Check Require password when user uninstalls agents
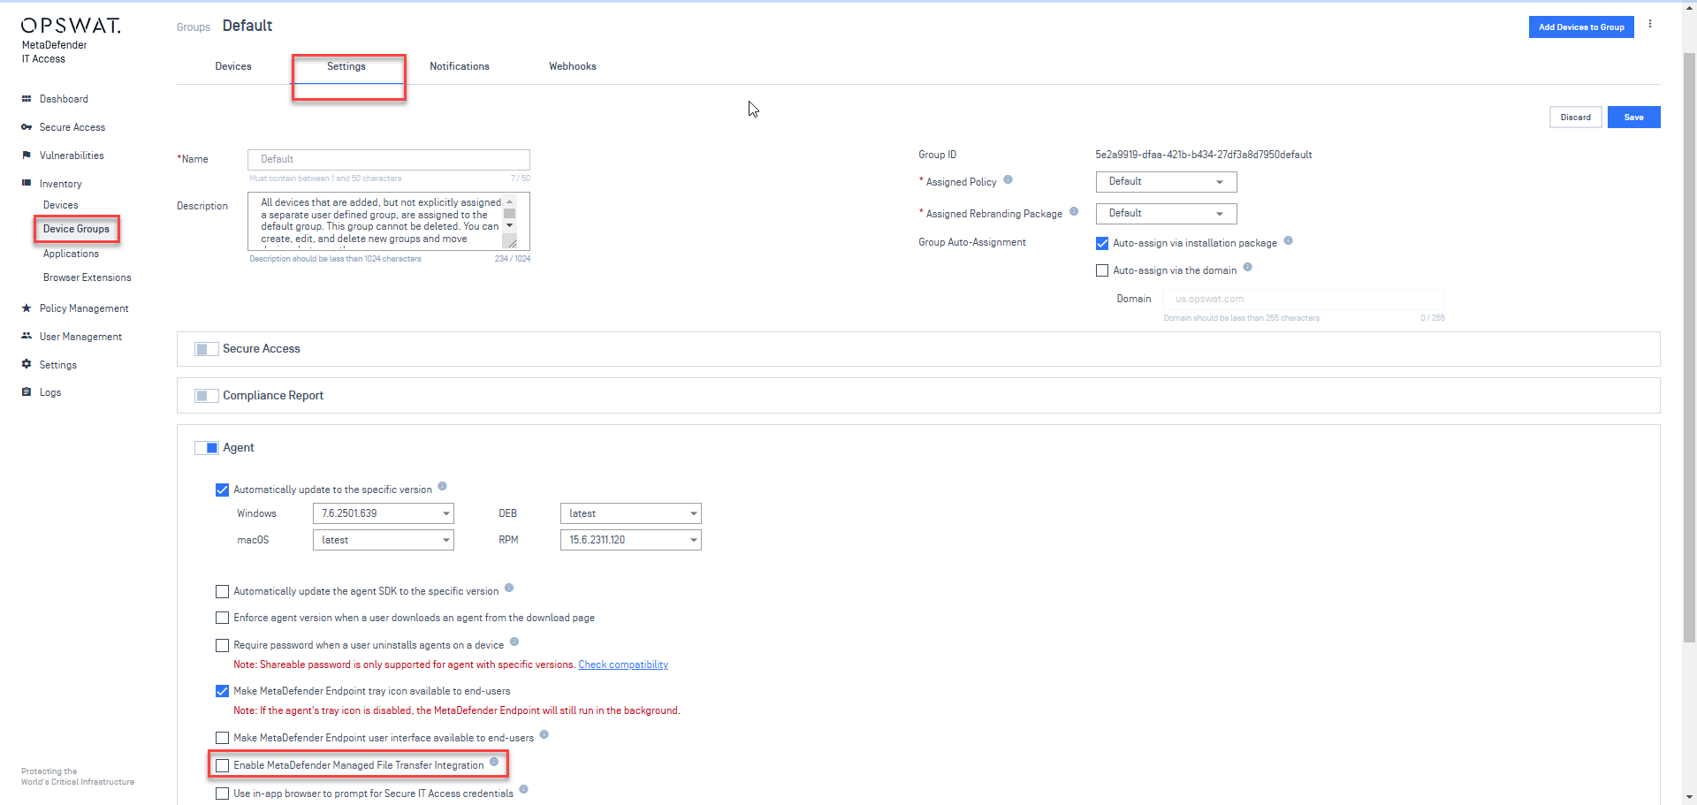Viewport: 1697px width, 805px height. point(222,645)
